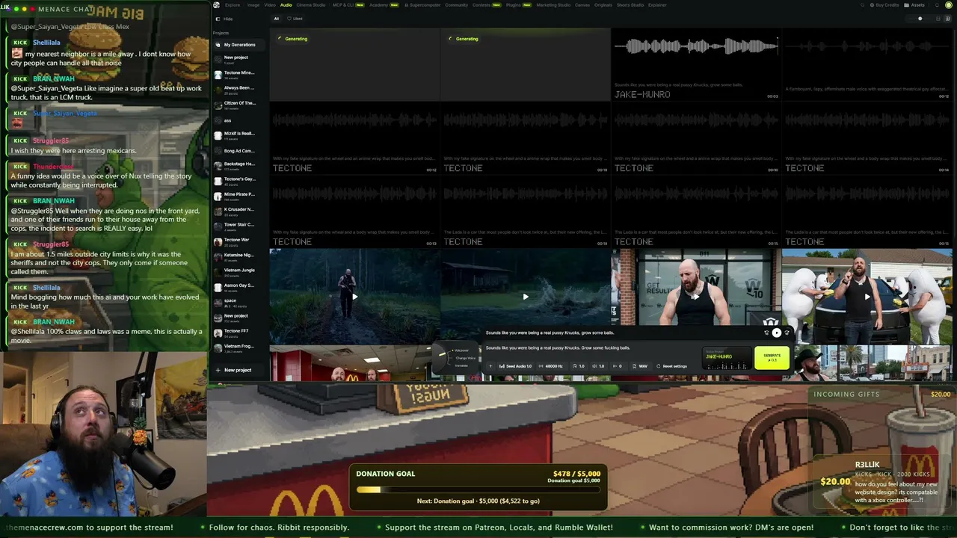
Task: Play the forest soldier video thumbnail
Action: tap(354, 296)
